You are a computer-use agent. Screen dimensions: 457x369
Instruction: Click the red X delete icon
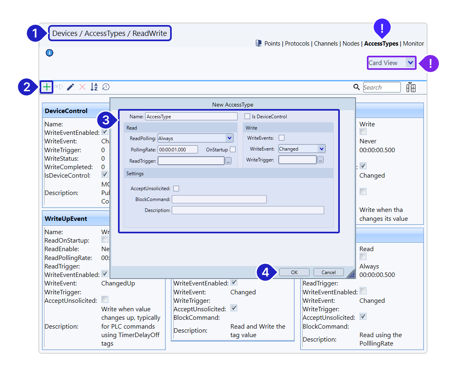pos(82,87)
